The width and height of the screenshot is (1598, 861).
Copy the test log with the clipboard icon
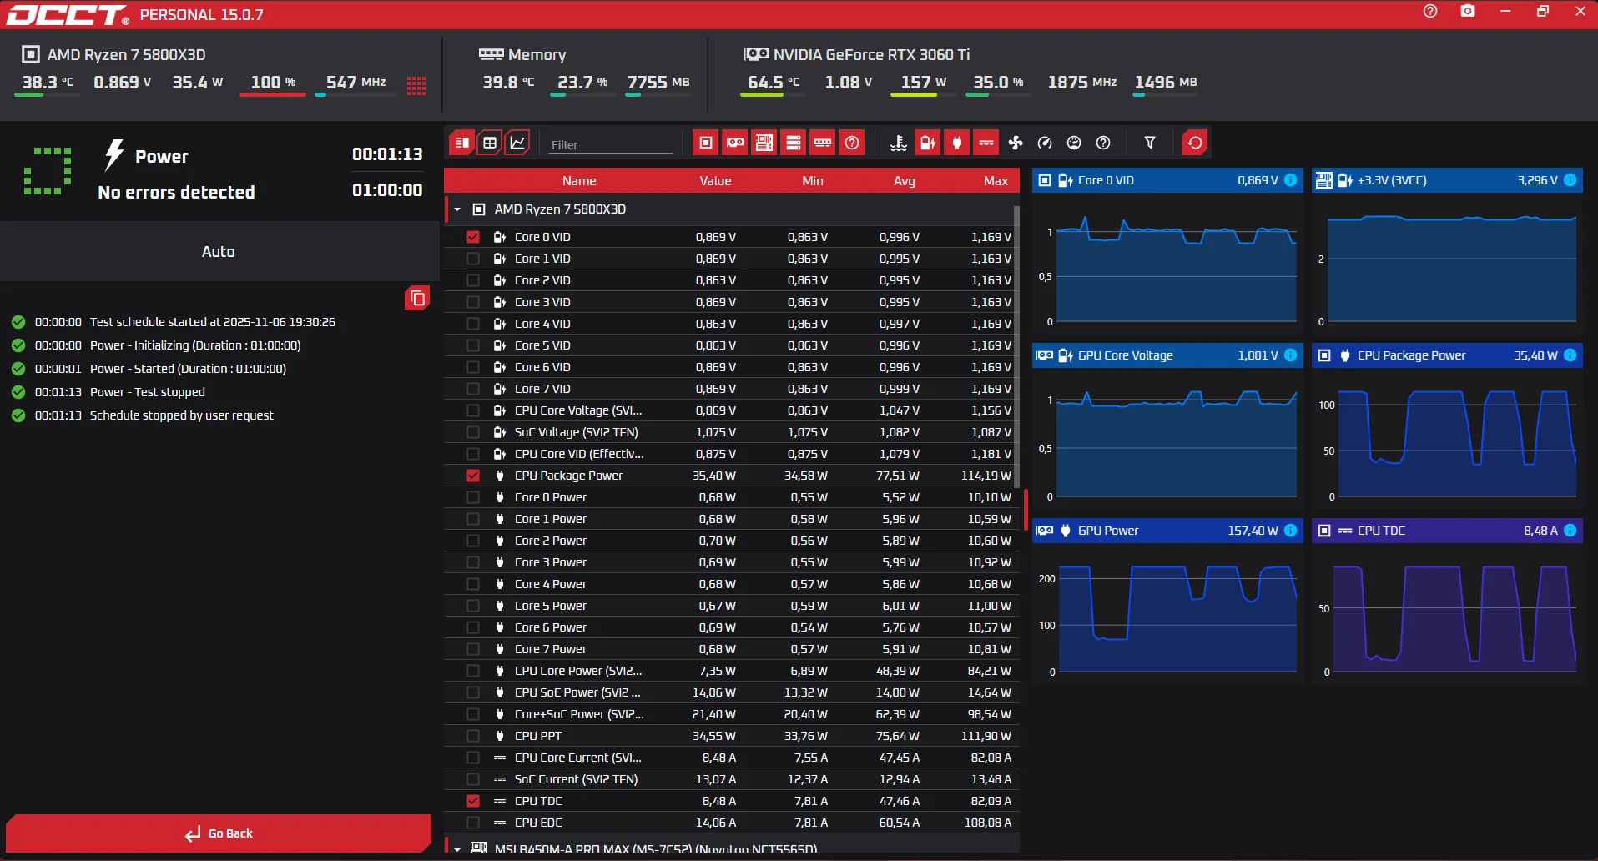pyautogui.click(x=417, y=298)
